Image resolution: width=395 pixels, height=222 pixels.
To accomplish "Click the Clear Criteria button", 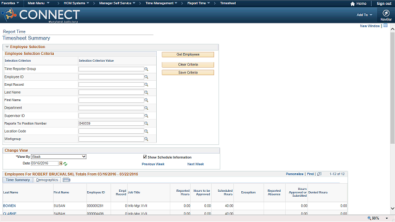I will point(188,65).
